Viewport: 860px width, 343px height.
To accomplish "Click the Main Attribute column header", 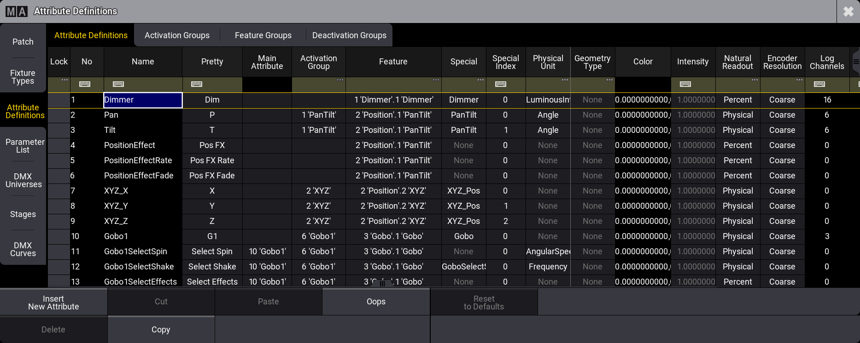I will [x=267, y=62].
